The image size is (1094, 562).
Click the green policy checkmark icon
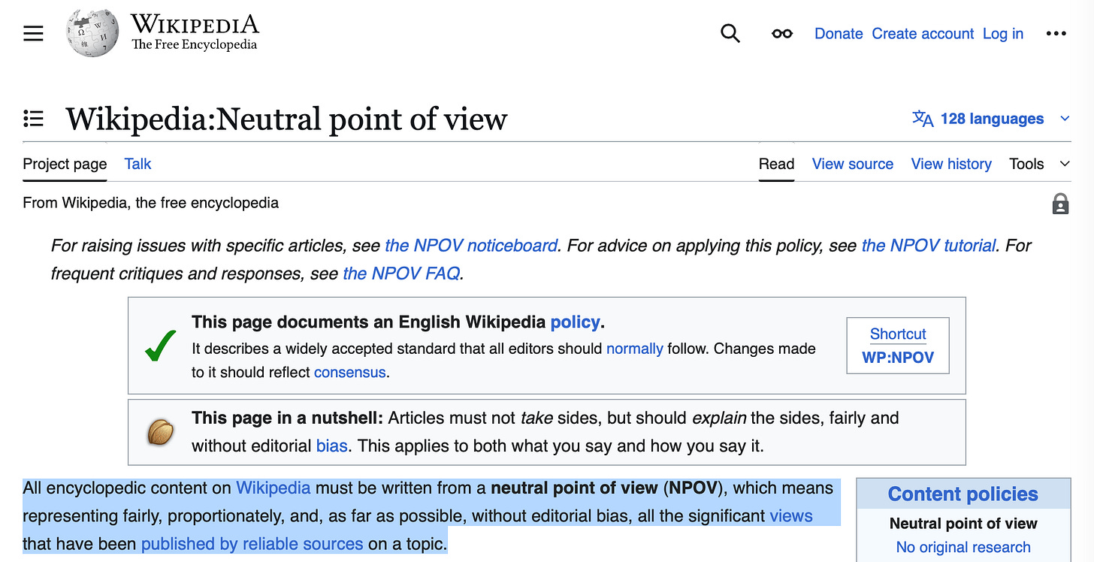point(160,346)
